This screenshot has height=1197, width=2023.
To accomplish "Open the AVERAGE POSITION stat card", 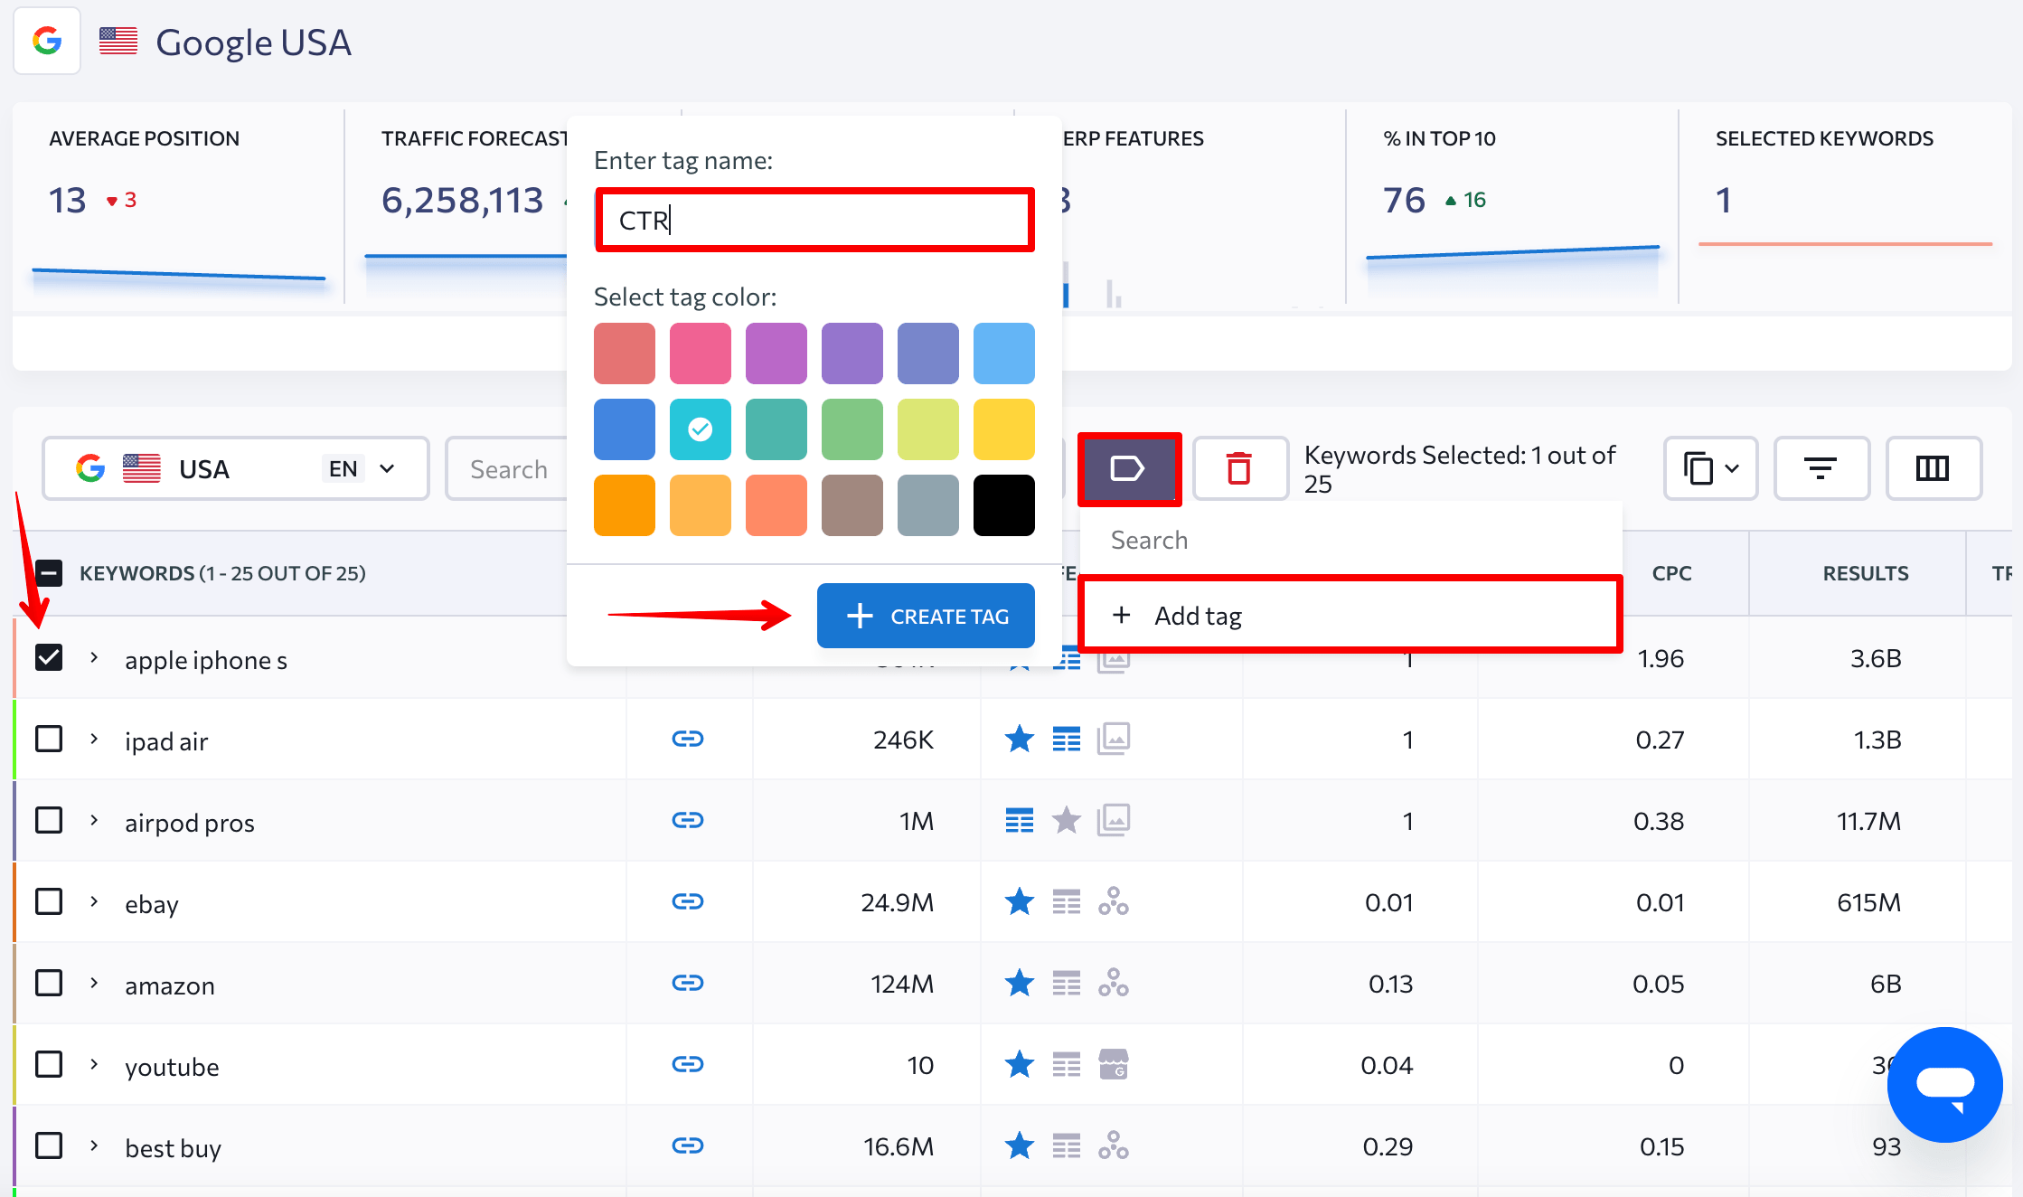I will 179,207.
